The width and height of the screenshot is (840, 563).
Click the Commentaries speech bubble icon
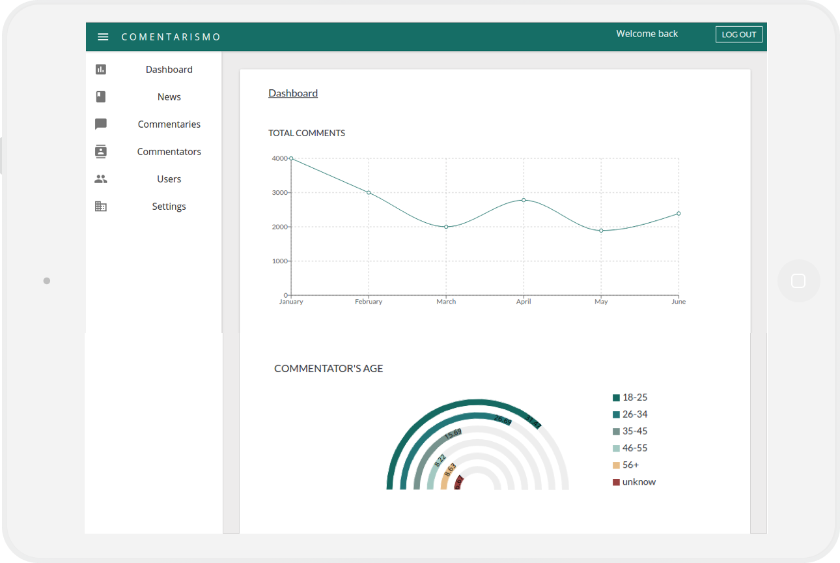pyautogui.click(x=101, y=124)
